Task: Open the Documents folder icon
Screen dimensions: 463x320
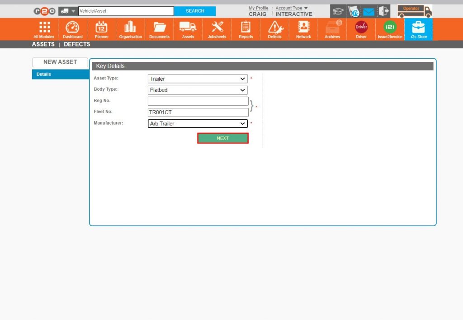Action: pos(159,28)
